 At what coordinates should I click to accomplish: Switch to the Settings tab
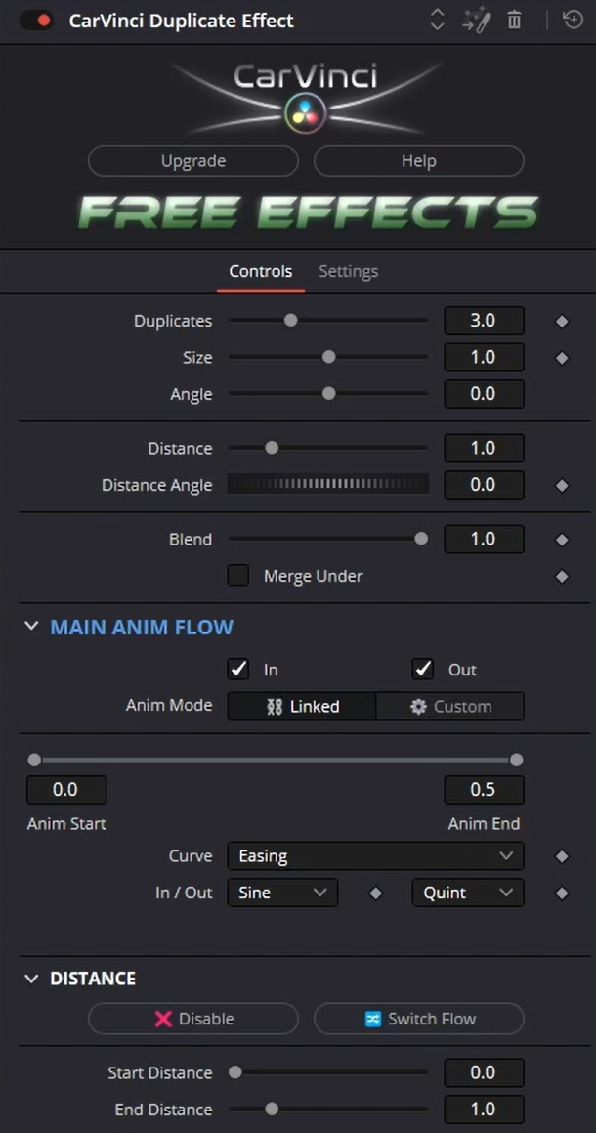[348, 271]
